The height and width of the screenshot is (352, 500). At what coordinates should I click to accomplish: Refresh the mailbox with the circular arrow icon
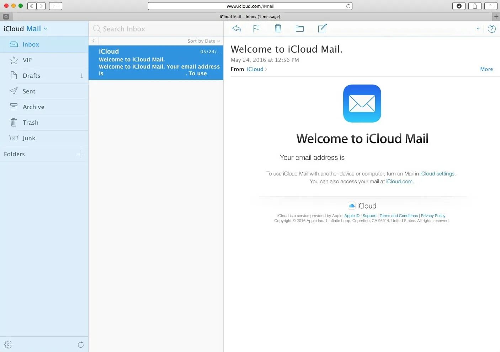(x=81, y=345)
